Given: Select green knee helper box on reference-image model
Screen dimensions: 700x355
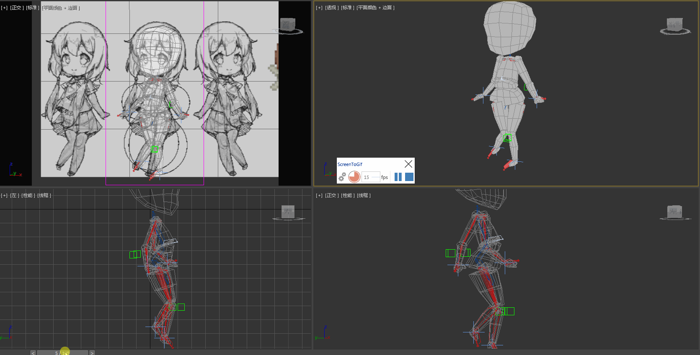Looking at the screenshot, I should 155,149.
